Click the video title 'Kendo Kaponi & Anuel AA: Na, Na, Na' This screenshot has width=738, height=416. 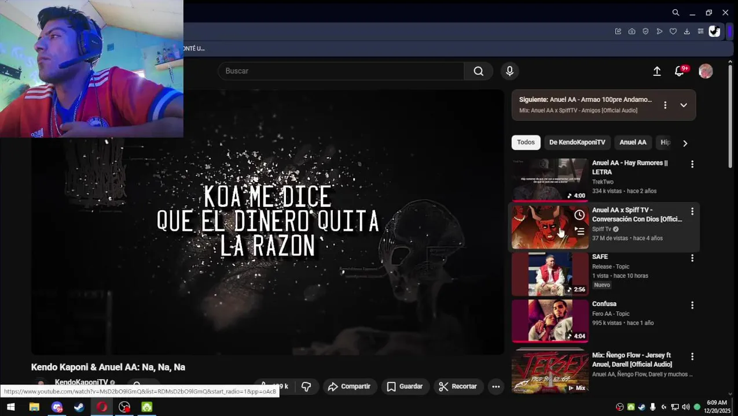(x=108, y=367)
